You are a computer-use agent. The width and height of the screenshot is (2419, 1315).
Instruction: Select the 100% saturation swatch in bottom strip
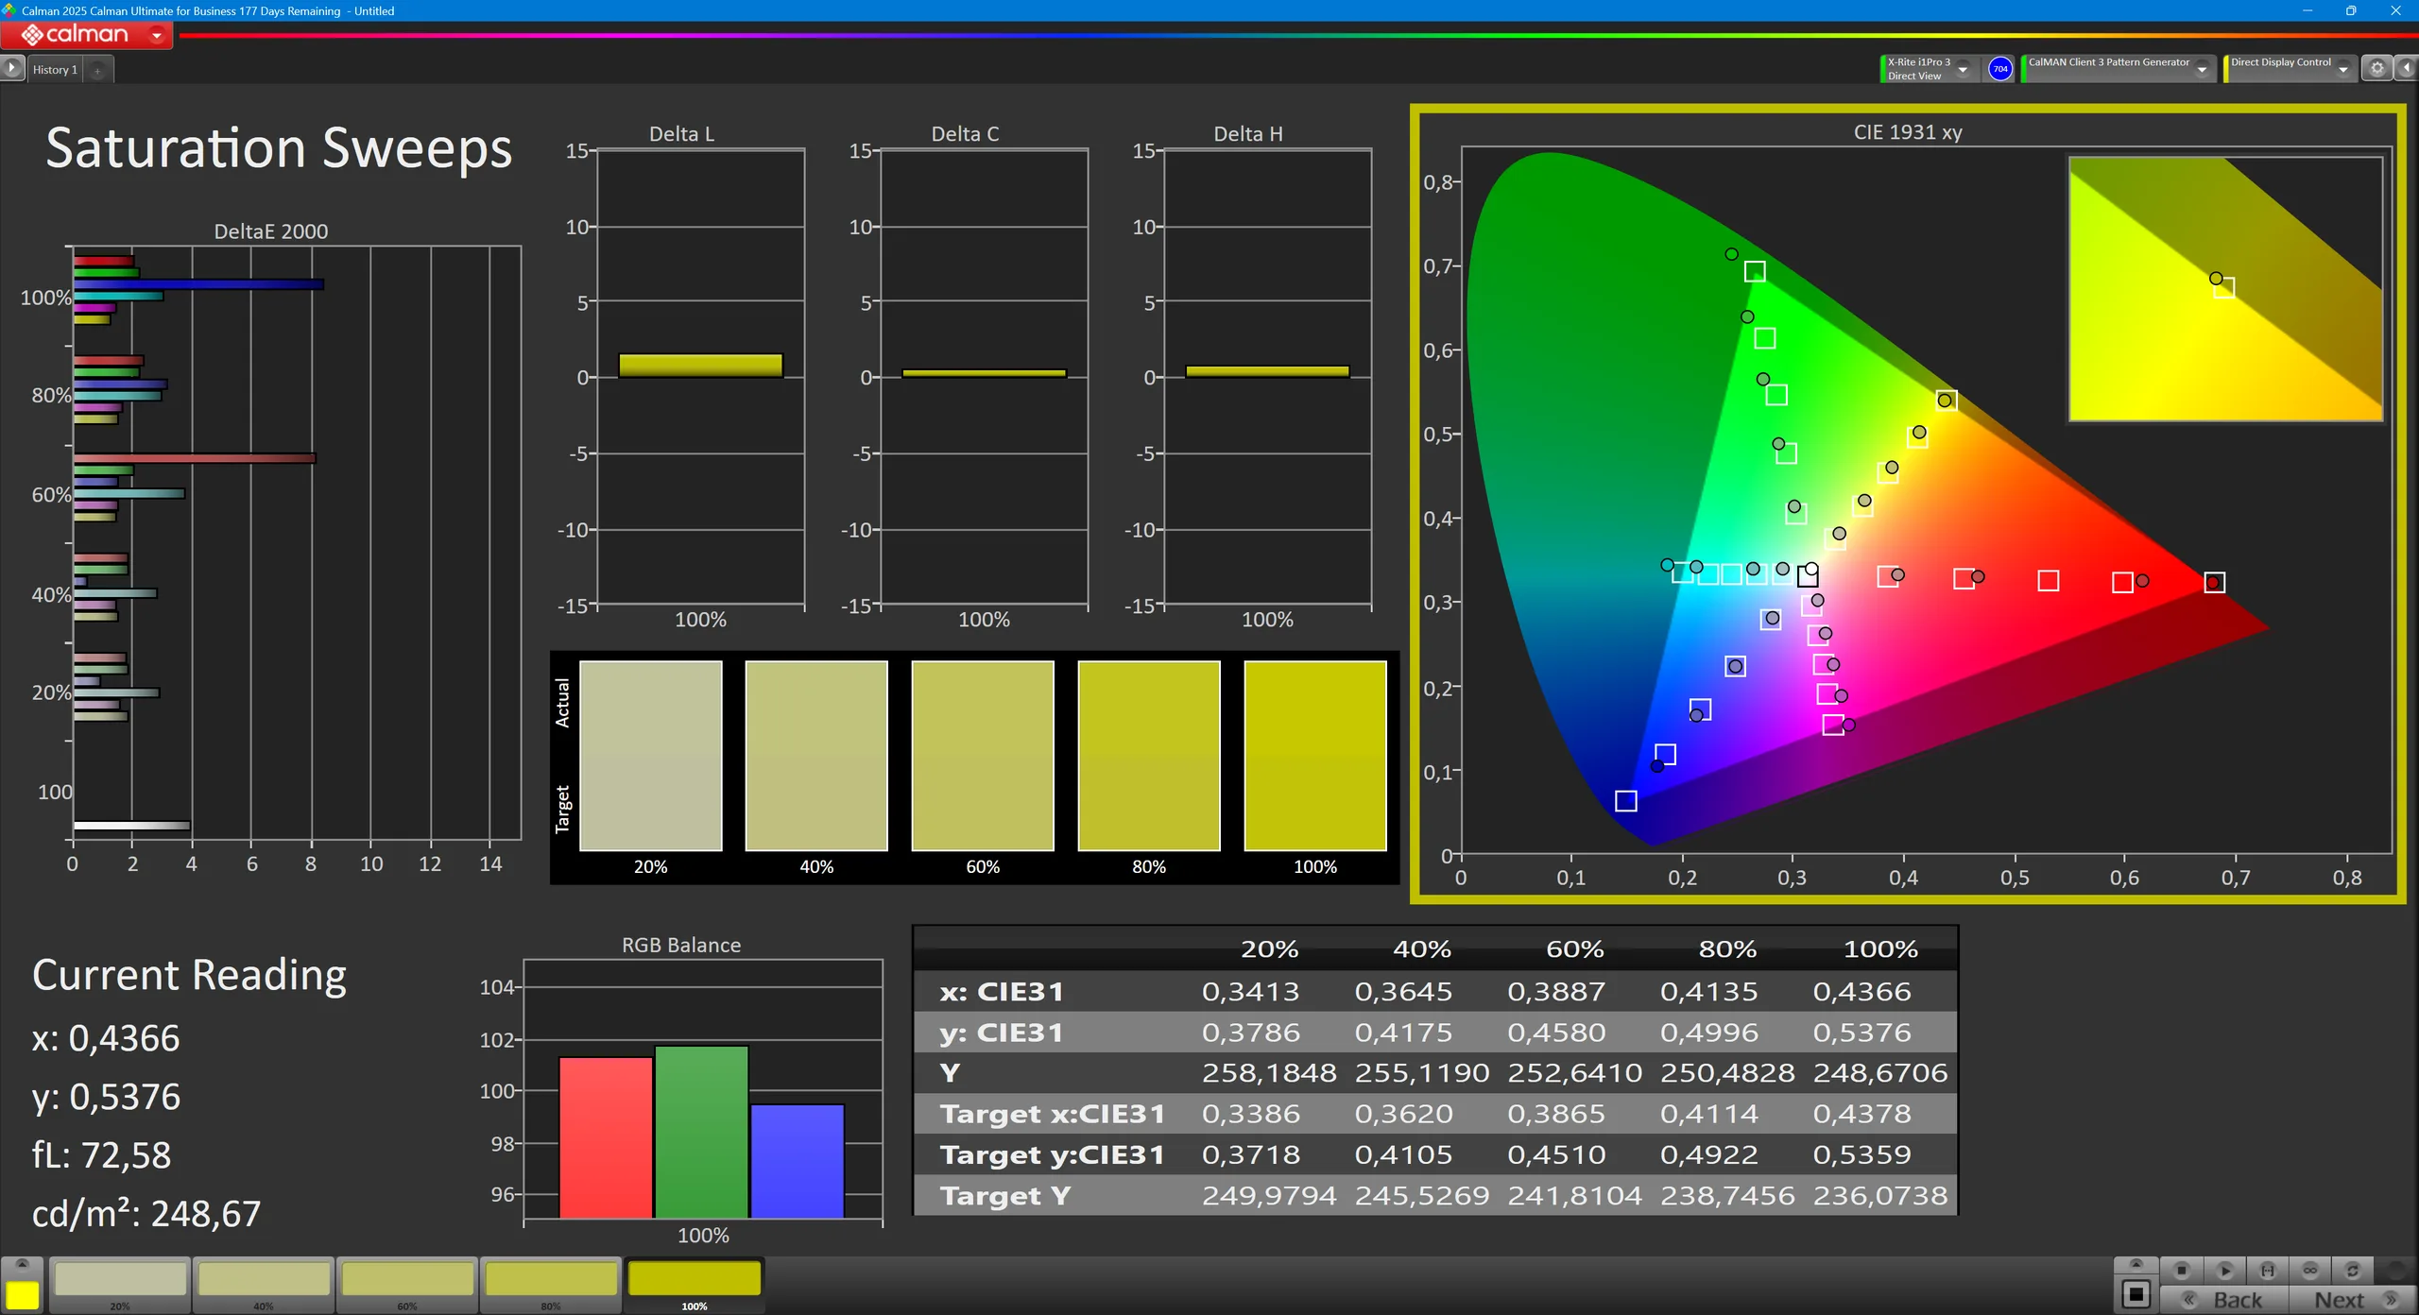click(x=695, y=1286)
